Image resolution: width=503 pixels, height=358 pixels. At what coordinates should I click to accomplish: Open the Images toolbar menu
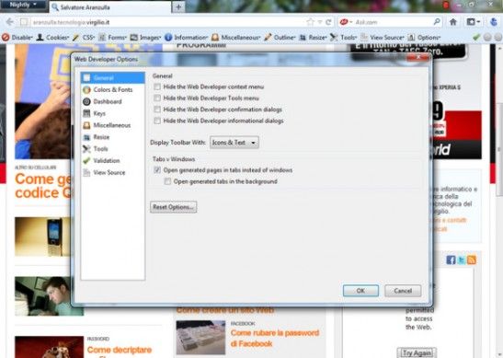click(x=145, y=37)
